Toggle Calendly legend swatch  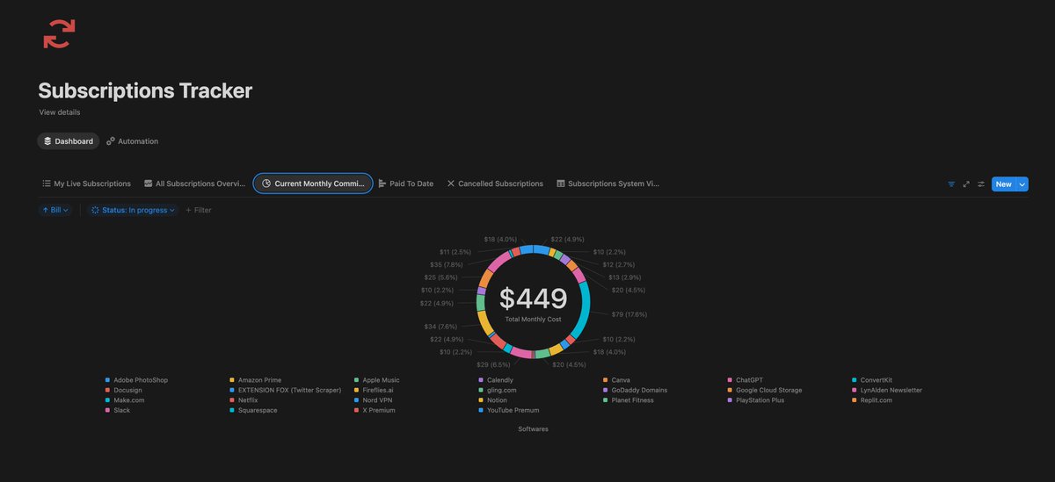click(x=480, y=380)
